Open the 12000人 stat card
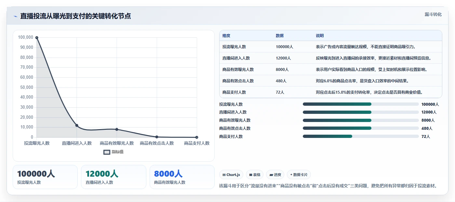This screenshot has width=455, height=202. tap(114, 177)
